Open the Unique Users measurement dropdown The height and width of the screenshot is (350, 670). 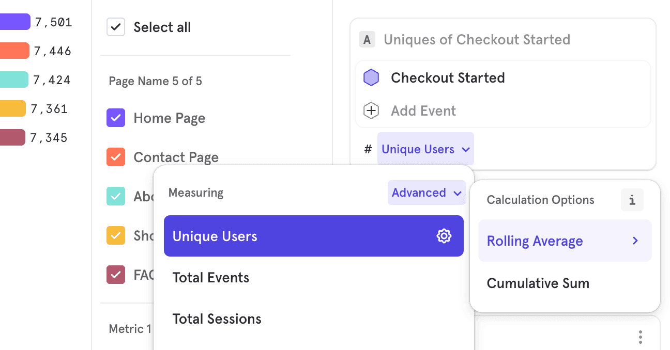425,150
